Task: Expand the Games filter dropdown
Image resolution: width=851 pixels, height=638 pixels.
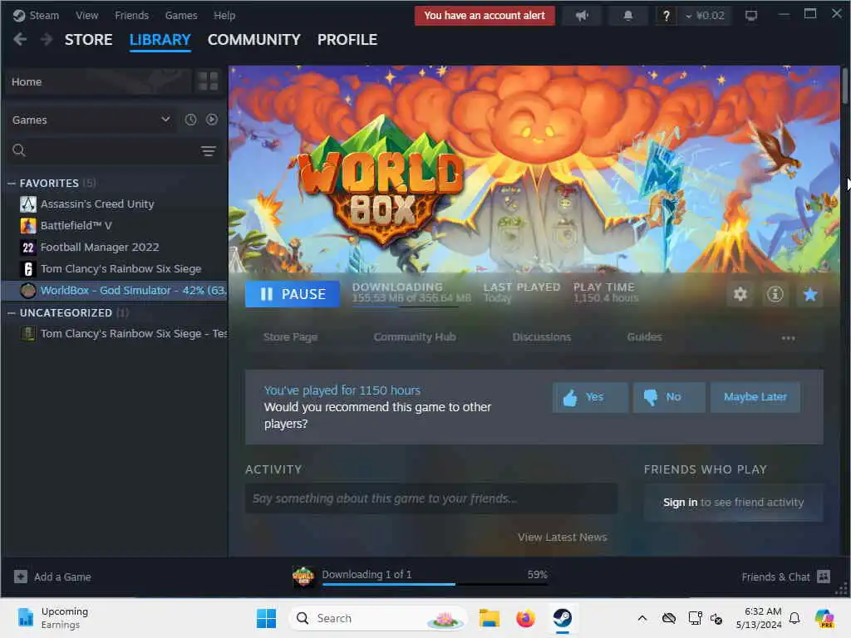Action: coord(91,120)
